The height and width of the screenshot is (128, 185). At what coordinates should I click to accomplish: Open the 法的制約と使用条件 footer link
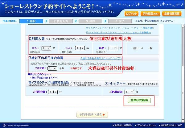(x=123, y=125)
